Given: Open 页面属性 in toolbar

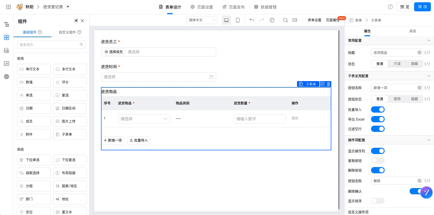Looking at the screenshot, I should (333, 20).
